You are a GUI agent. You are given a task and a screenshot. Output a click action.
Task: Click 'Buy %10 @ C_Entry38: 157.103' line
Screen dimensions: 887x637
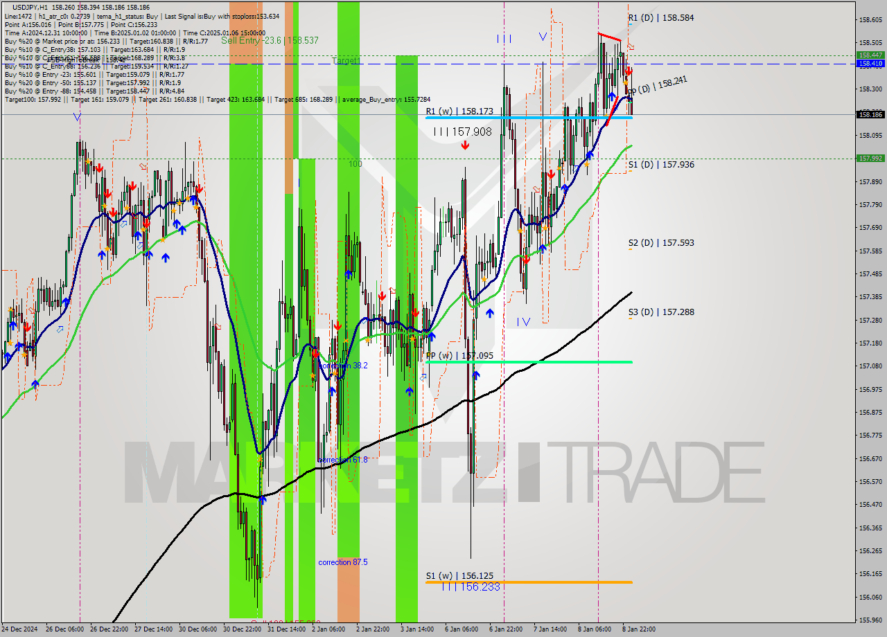tap(94, 49)
